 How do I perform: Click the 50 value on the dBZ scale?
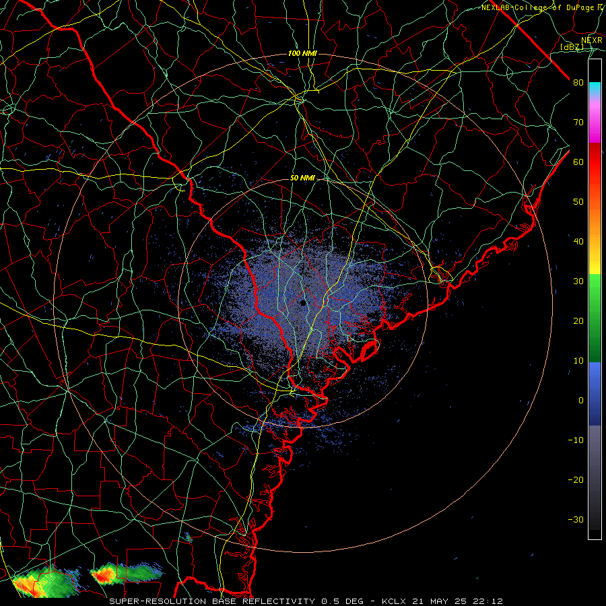pos(578,202)
